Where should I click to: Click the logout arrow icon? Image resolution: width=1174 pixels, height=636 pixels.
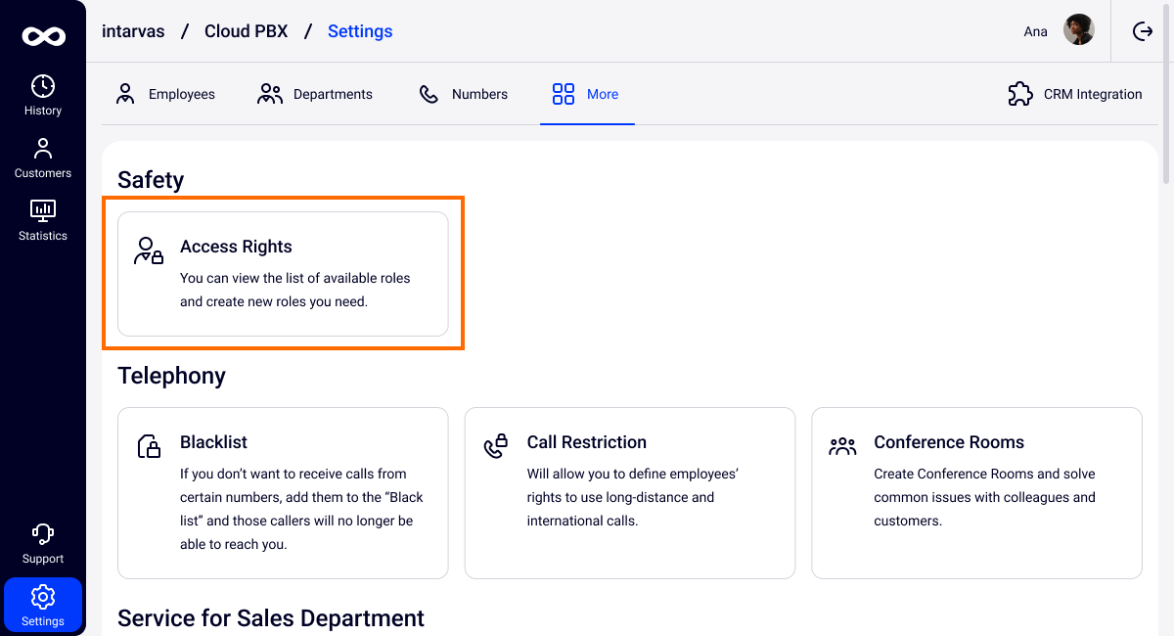[1143, 31]
